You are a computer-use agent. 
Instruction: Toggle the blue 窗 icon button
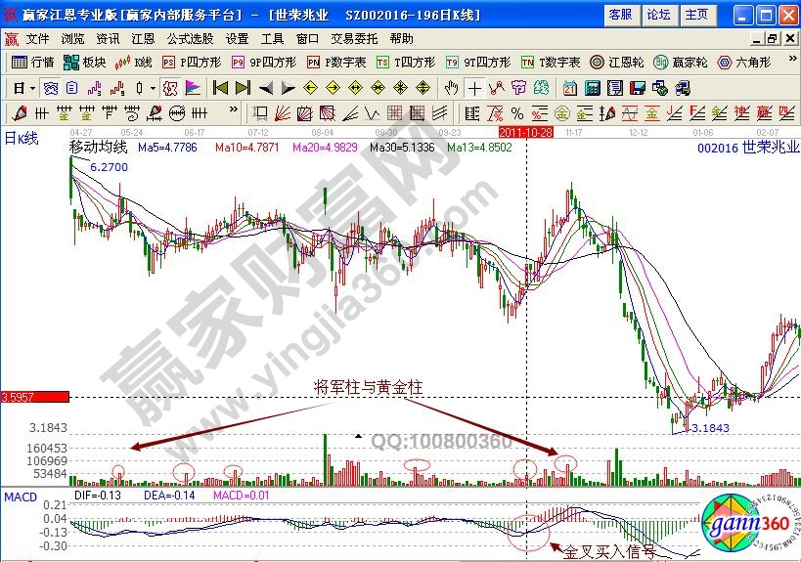click(51, 88)
